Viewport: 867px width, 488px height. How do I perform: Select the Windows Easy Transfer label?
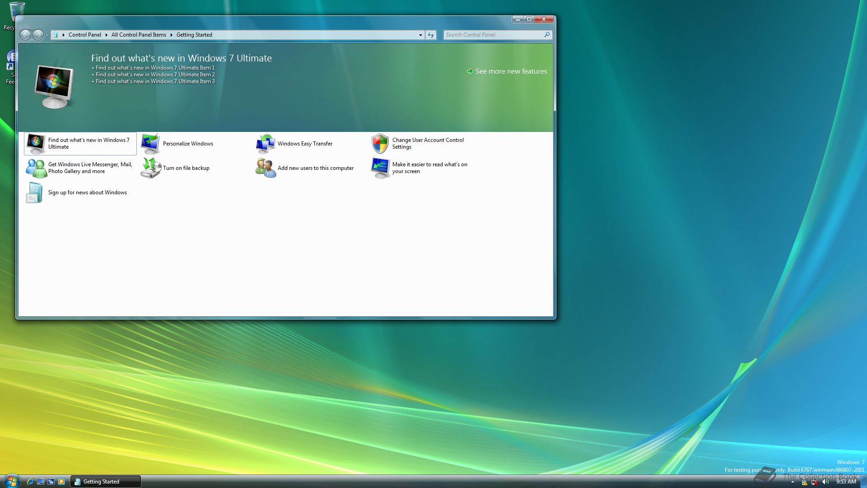coord(305,144)
